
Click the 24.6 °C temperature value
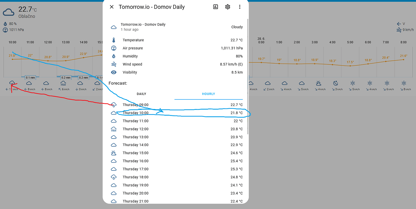[x=237, y=153]
